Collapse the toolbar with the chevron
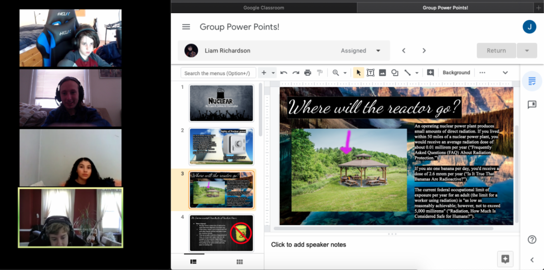The height and width of the screenshot is (270, 544). point(505,72)
